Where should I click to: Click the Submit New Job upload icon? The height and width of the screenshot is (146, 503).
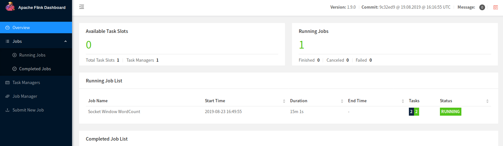pos(8,110)
